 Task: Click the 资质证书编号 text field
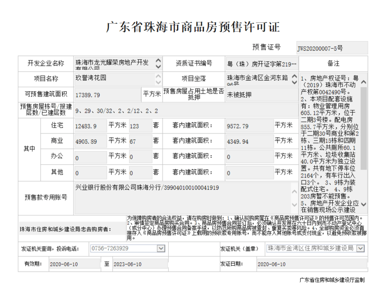261,64
